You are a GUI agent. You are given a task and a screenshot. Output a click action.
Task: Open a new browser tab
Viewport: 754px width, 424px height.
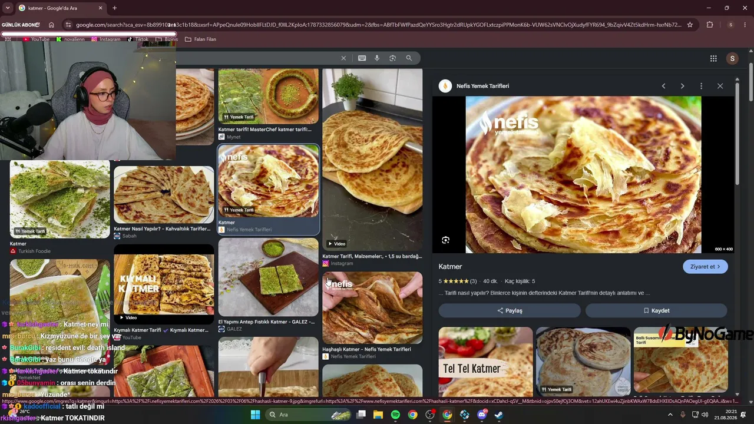[x=114, y=8]
